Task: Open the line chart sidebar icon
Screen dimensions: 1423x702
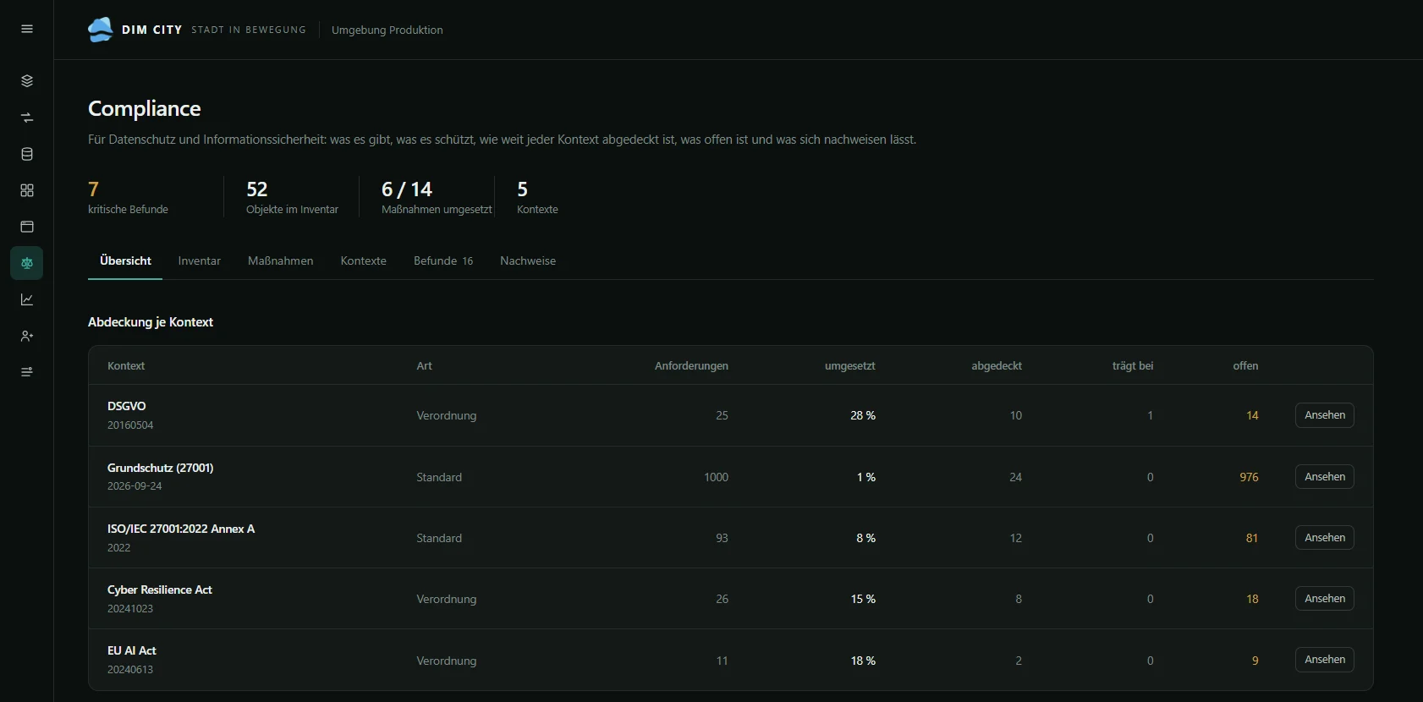Action: tap(27, 299)
